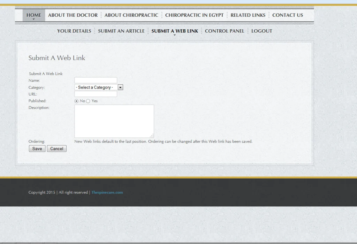Click the 'Name:' label
The image size is (357, 244).
[34, 81]
